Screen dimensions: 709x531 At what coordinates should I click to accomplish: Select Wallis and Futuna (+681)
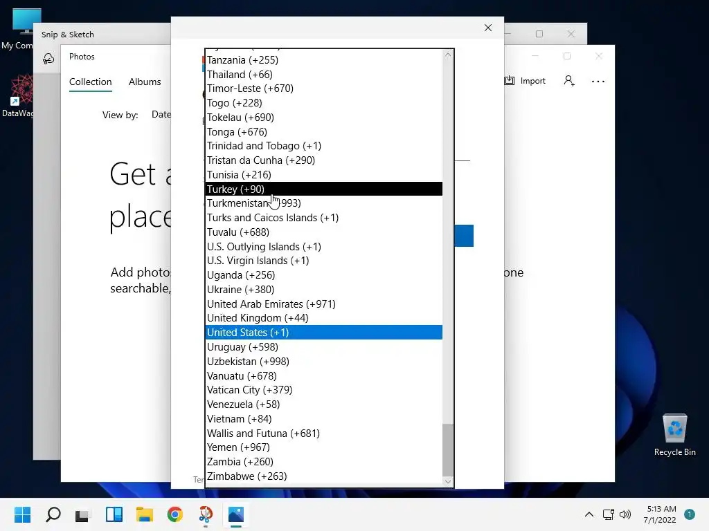[x=324, y=433]
